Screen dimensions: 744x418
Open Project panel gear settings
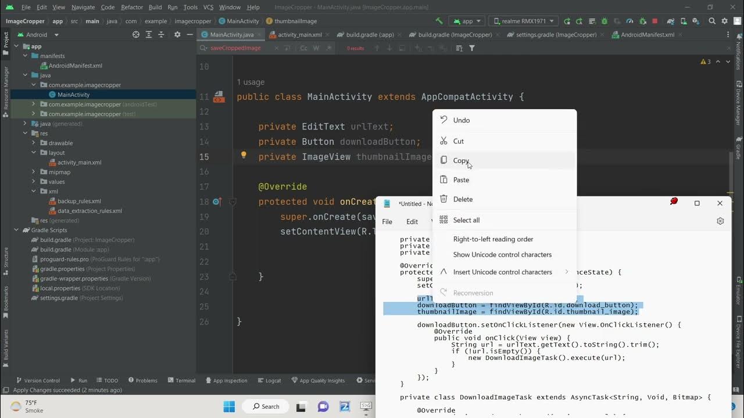tap(177, 35)
